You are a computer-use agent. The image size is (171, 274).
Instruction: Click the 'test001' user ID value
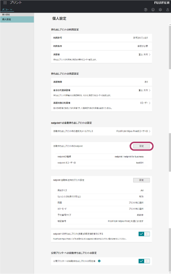140,163
